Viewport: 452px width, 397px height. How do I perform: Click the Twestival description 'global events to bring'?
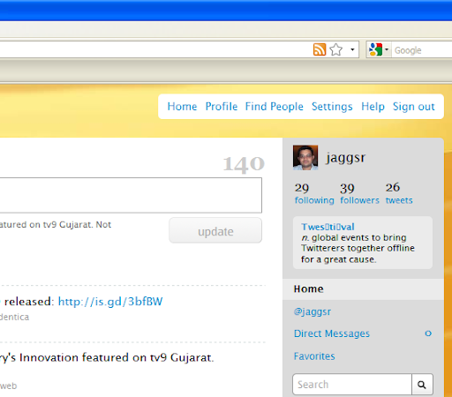359,237
